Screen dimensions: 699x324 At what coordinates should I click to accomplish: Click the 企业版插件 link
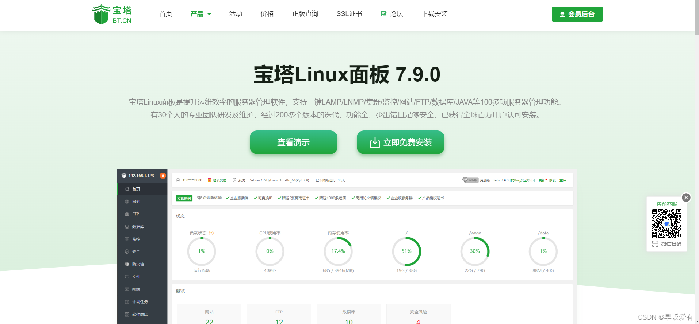tap(239, 198)
